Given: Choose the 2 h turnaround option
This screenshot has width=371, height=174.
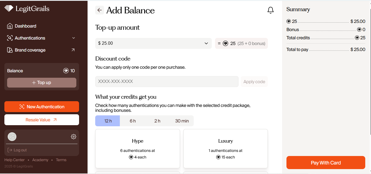Looking at the screenshot, I should (157, 121).
